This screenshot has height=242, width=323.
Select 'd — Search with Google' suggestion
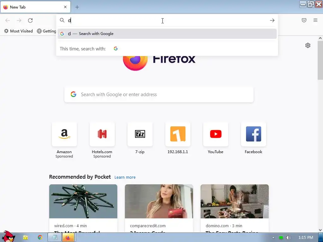coord(167,34)
